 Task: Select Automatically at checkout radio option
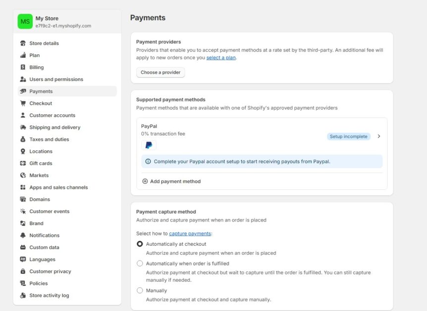(x=140, y=244)
